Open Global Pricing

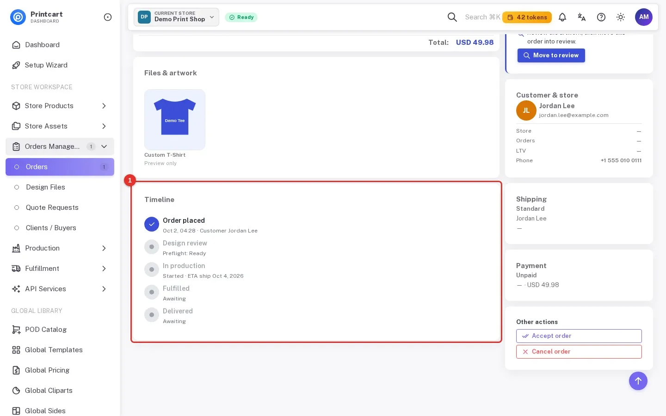click(60, 370)
